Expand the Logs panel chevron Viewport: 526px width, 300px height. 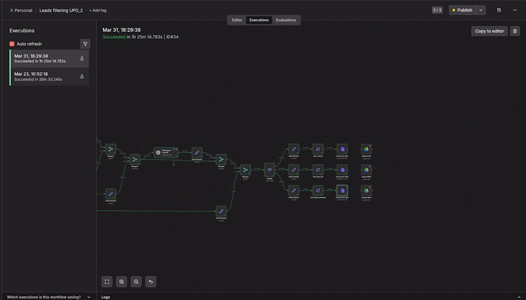(519, 297)
